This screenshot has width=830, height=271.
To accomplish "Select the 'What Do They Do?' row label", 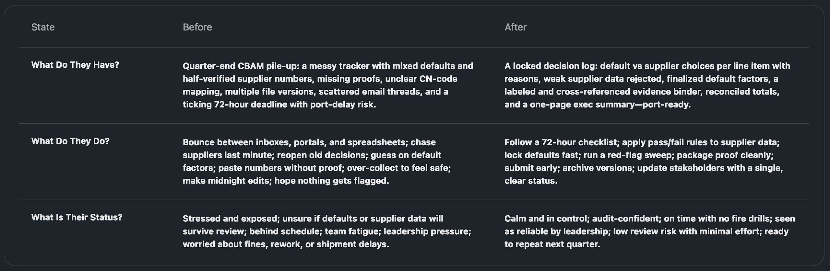I will tap(70, 141).
